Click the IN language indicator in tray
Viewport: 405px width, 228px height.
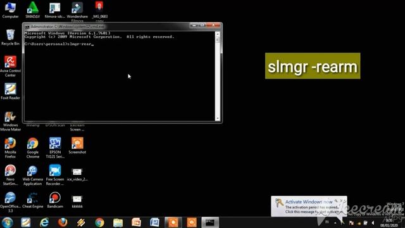pos(327,222)
